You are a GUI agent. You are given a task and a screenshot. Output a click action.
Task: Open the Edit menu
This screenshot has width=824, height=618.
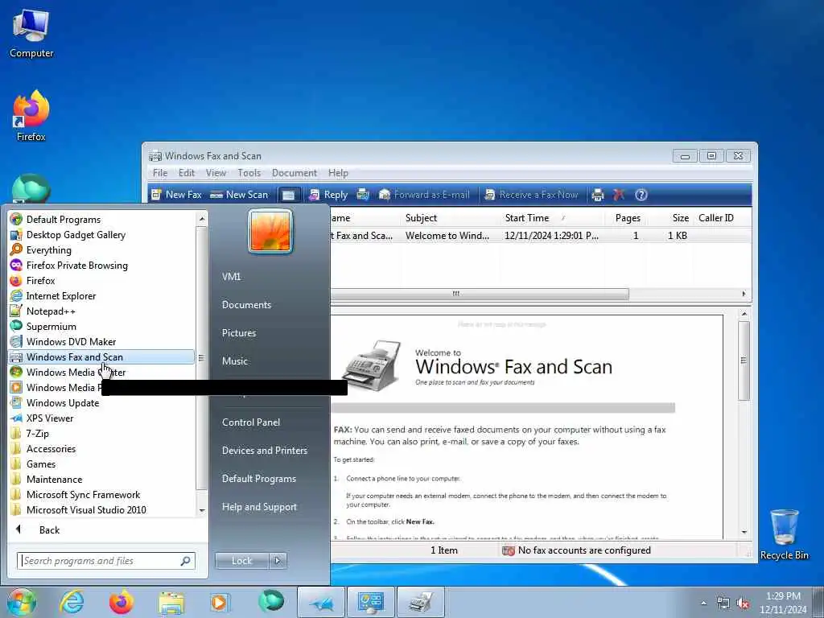187,173
